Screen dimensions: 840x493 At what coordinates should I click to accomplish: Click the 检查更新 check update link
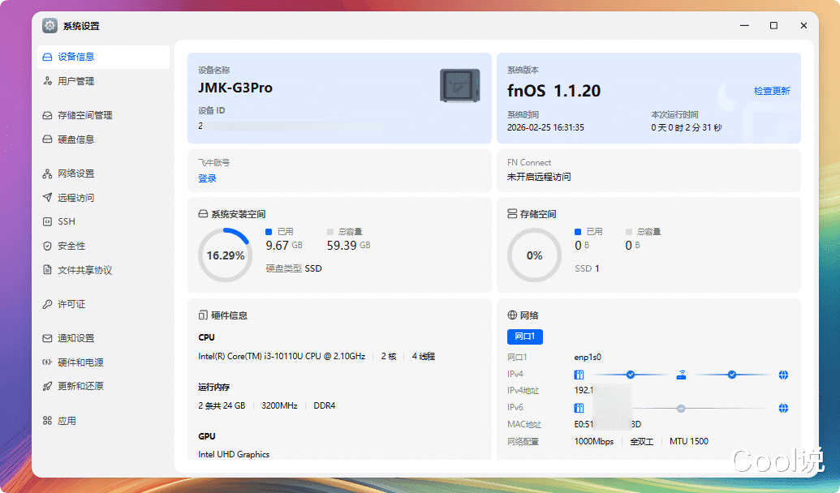[771, 91]
